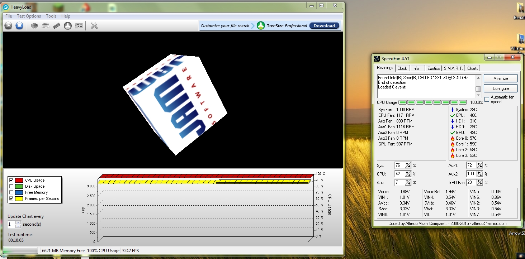Click the TreeSize Download button
Screen dimensions: 525x259
pyautogui.click(x=324, y=26)
